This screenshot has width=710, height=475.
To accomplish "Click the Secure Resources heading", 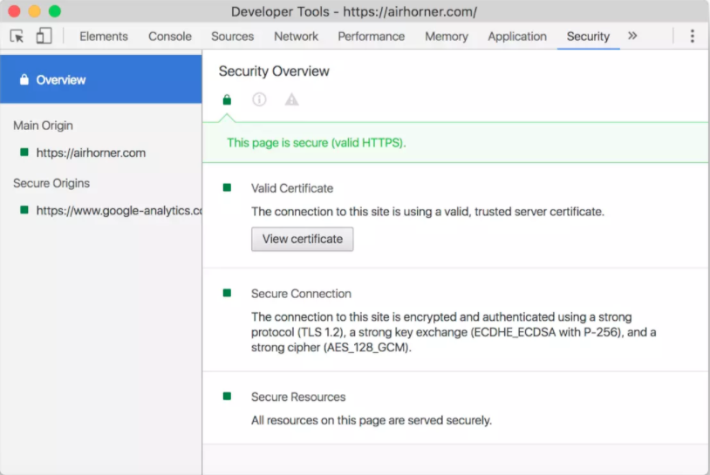I will [x=298, y=397].
